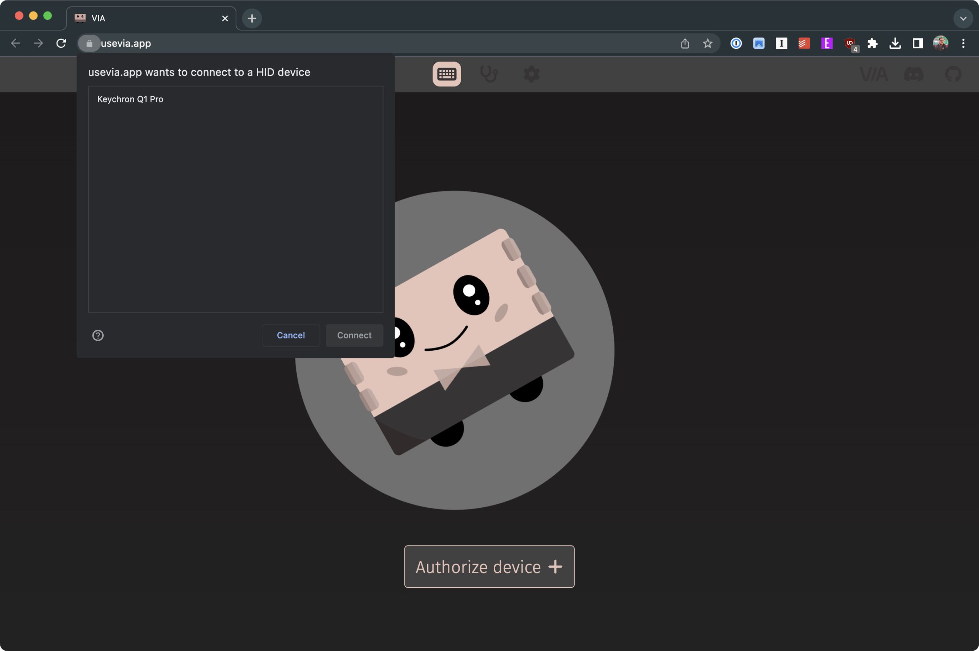Image resolution: width=979 pixels, height=651 pixels.
Task: Open the GitHub link icon
Action: pyautogui.click(x=953, y=74)
